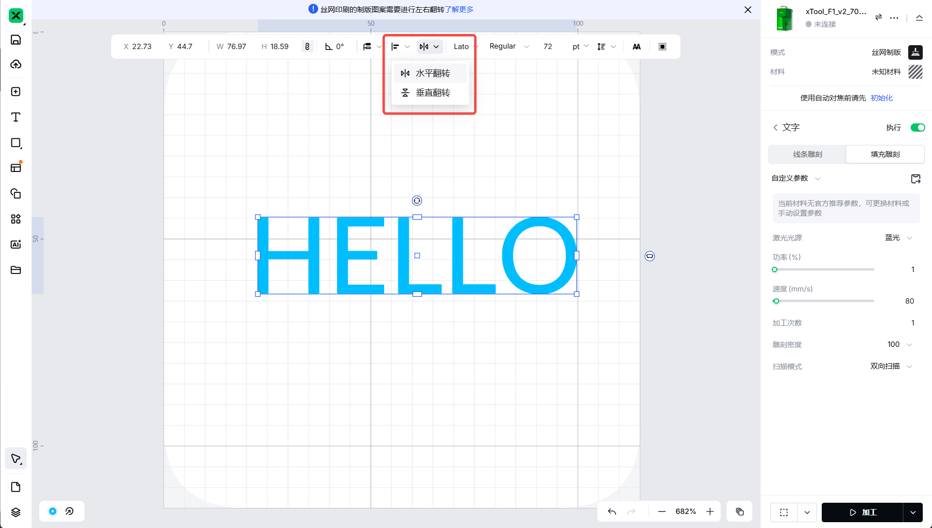Select the rectangle shape tool

pos(16,143)
